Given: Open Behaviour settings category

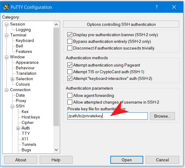Looking at the screenshot, I should pos(25,68).
